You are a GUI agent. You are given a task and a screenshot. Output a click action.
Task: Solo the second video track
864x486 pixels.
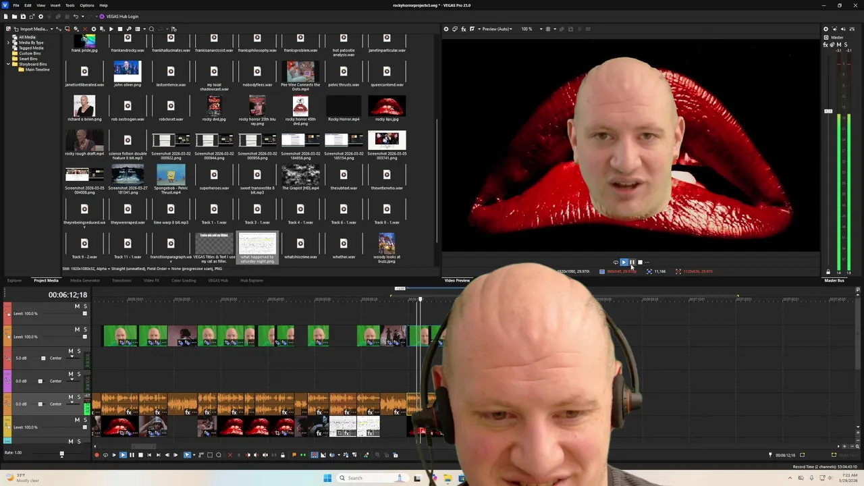pyautogui.click(x=85, y=329)
